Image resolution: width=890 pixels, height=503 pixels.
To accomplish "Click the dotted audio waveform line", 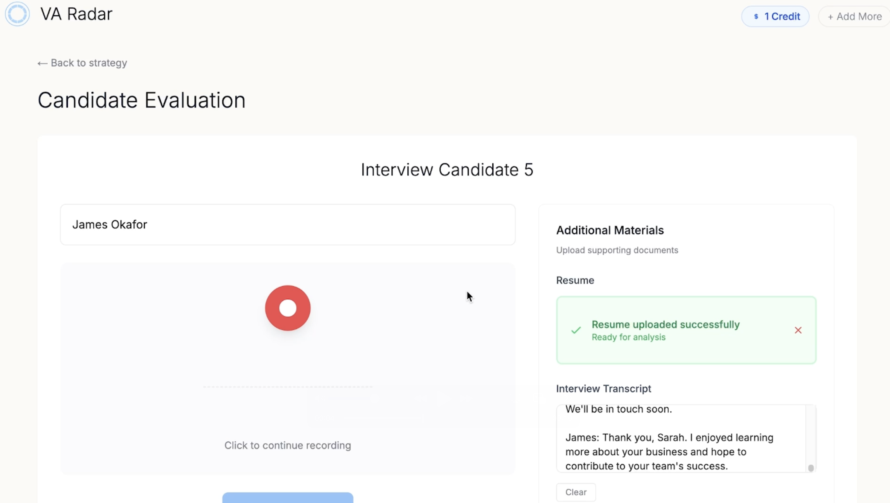I will tap(288, 387).
